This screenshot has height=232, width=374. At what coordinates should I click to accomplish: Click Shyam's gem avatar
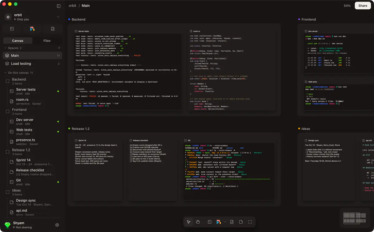point(7,225)
